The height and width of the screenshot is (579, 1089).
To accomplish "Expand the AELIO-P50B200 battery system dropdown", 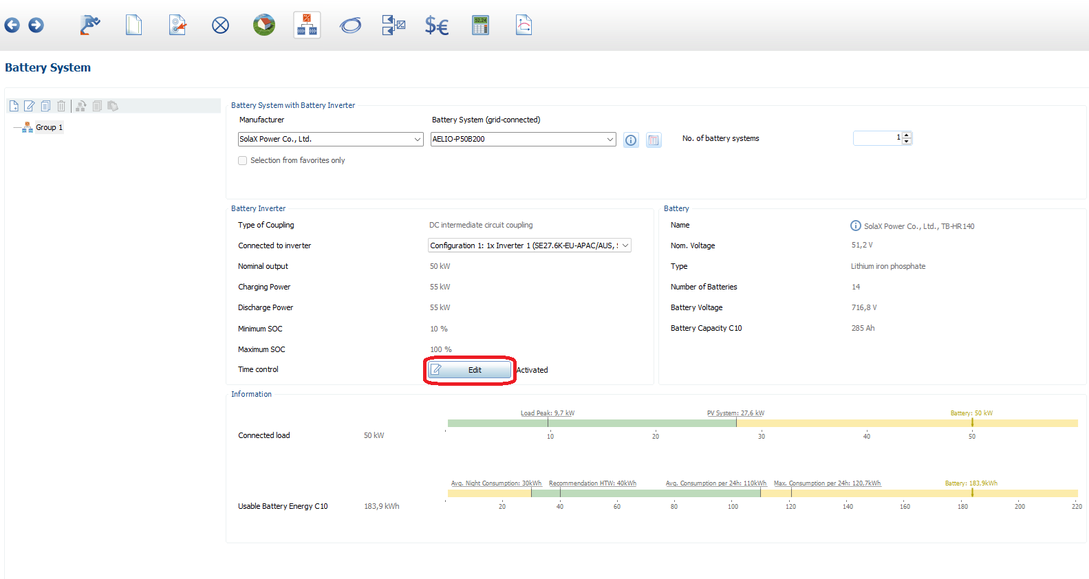I will [610, 139].
